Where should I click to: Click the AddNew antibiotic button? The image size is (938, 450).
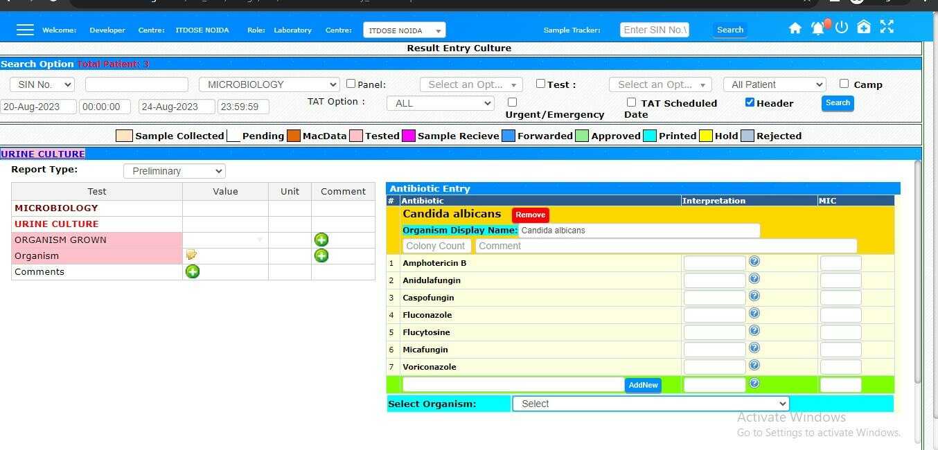pyautogui.click(x=643, y=385)
